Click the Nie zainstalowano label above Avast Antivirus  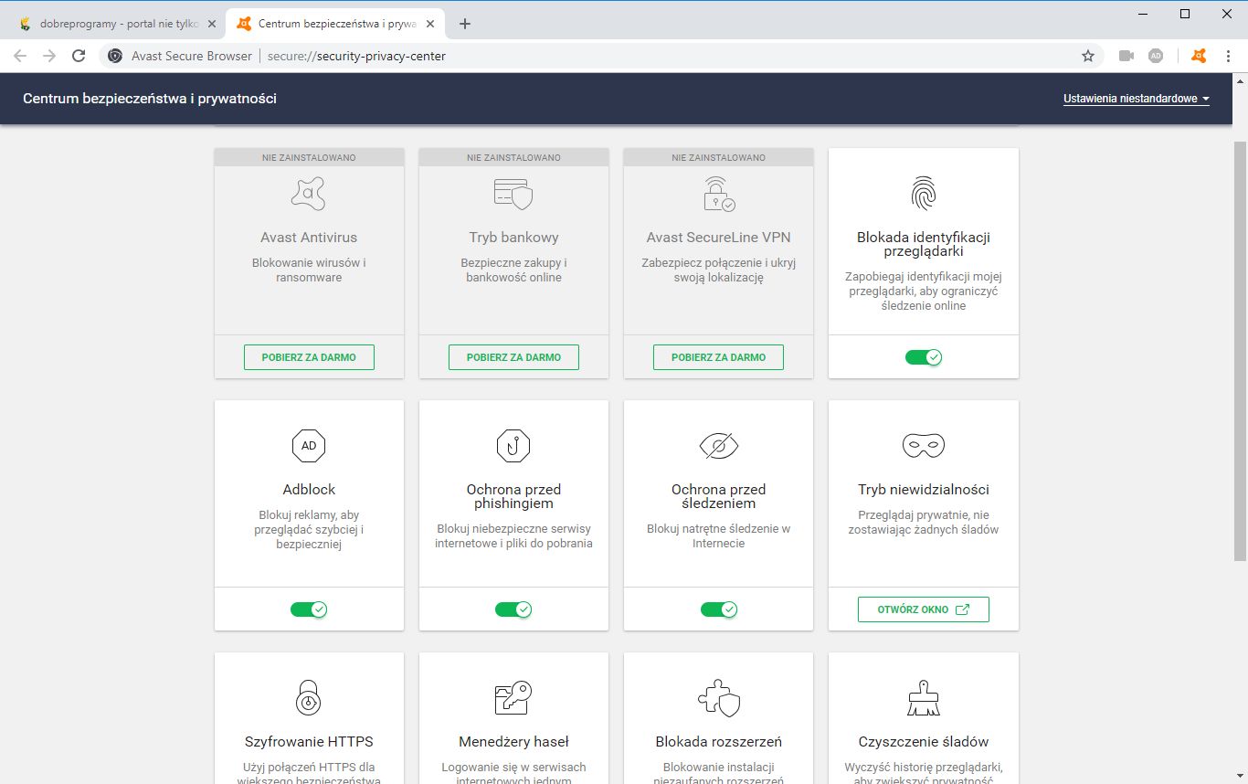click(309, 158)
